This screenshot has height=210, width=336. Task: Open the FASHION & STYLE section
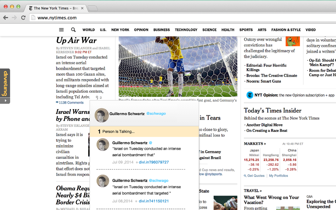pyautogui.click(x=286, y=30)
